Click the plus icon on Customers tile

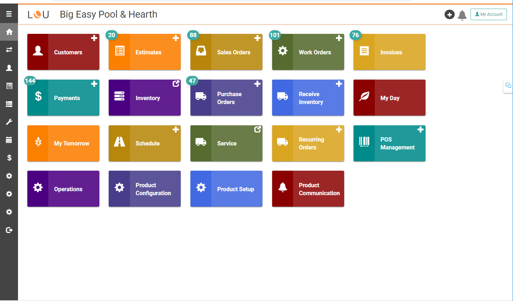click(94, 38)
